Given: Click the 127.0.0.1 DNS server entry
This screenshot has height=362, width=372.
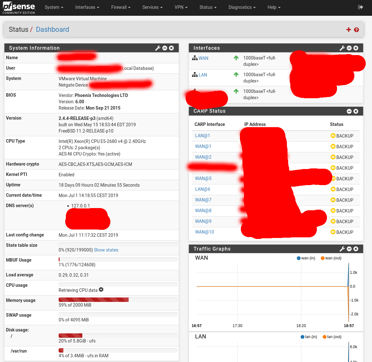Looking at the screenshot, I should coord(80,206).
